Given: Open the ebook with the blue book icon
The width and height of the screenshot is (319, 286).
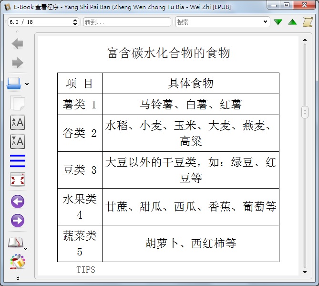Looking at the screenshot, I should click(x=14, y=83).
